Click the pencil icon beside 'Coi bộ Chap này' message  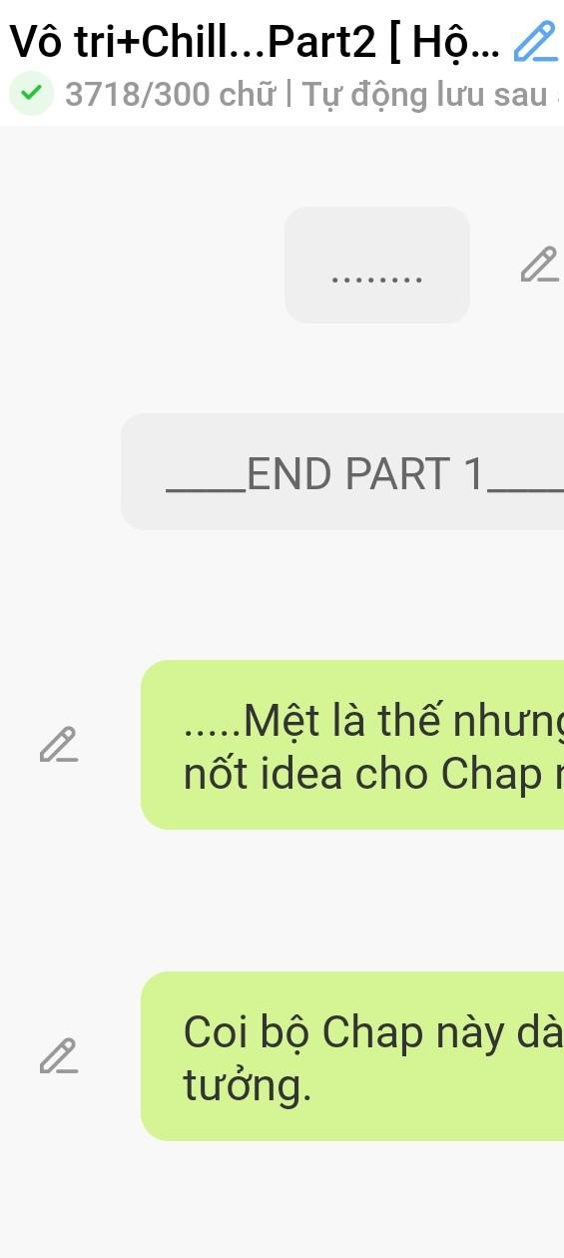click(x=59, y=1055)
